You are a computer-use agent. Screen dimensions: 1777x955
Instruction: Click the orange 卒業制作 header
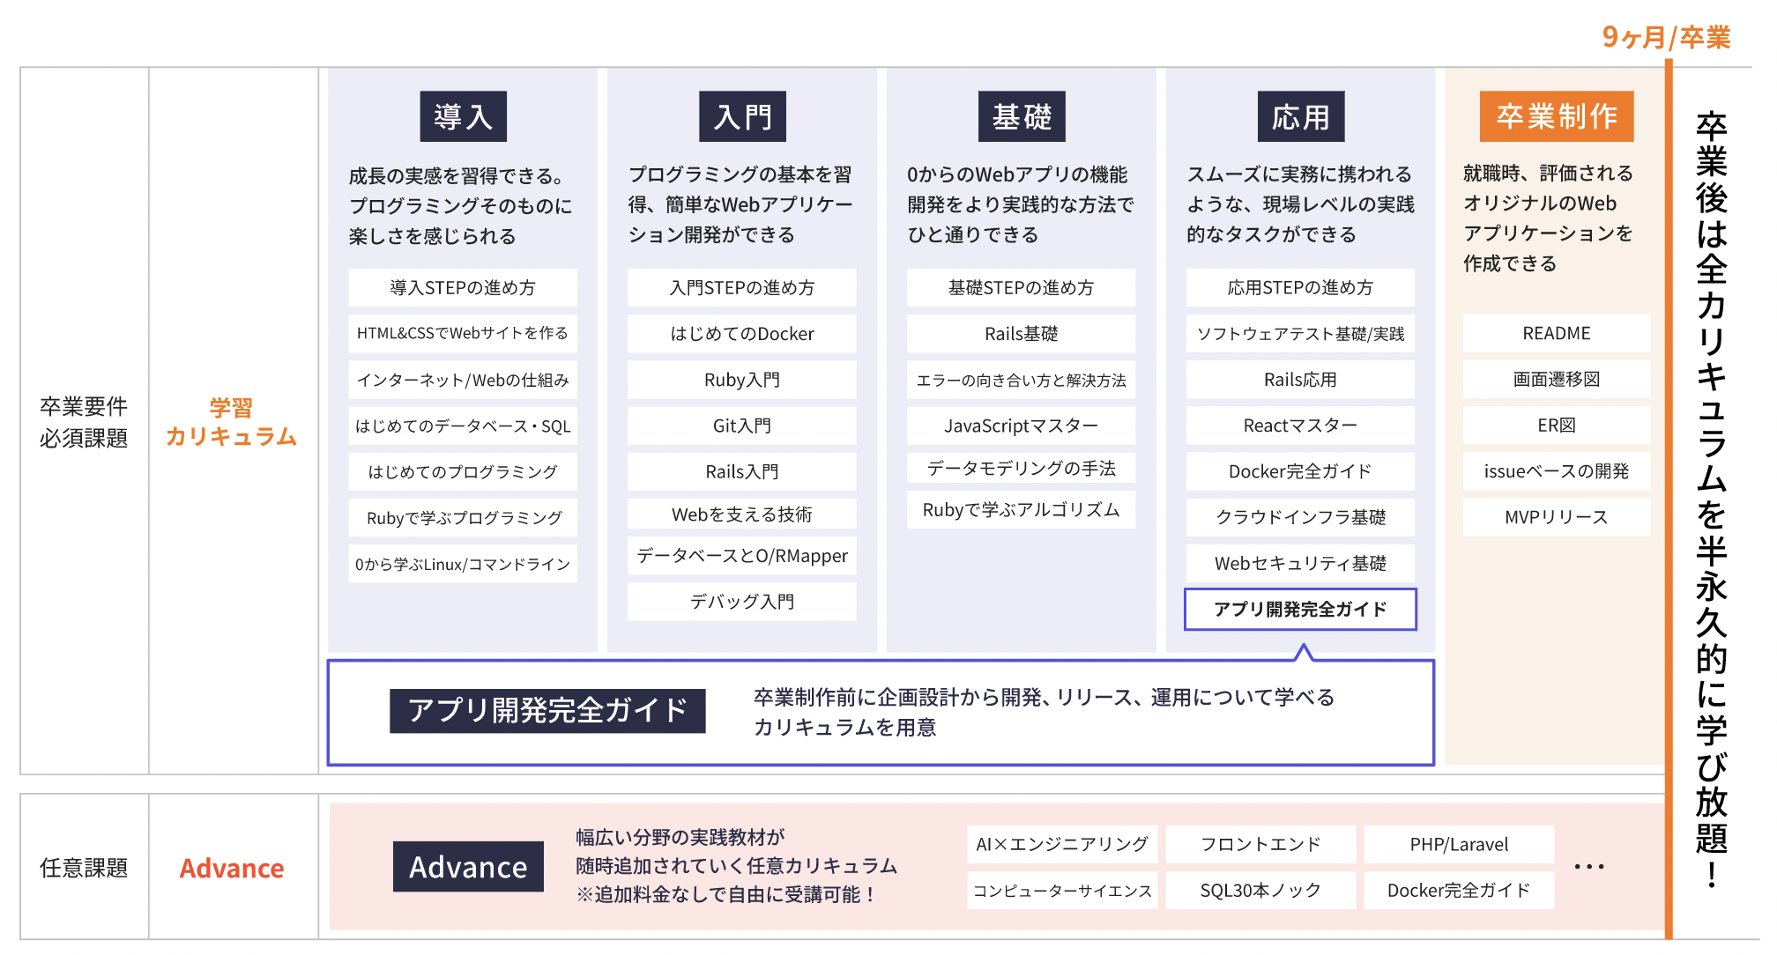click(x=1557, y=116)
